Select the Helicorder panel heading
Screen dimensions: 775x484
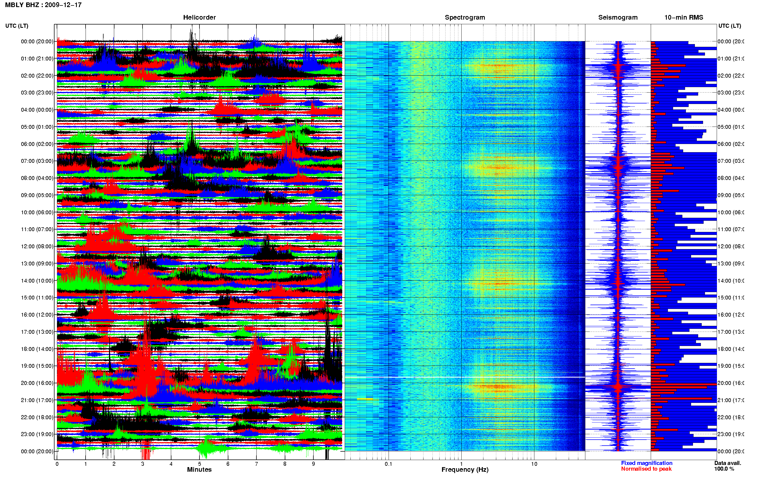coord(199,17)
